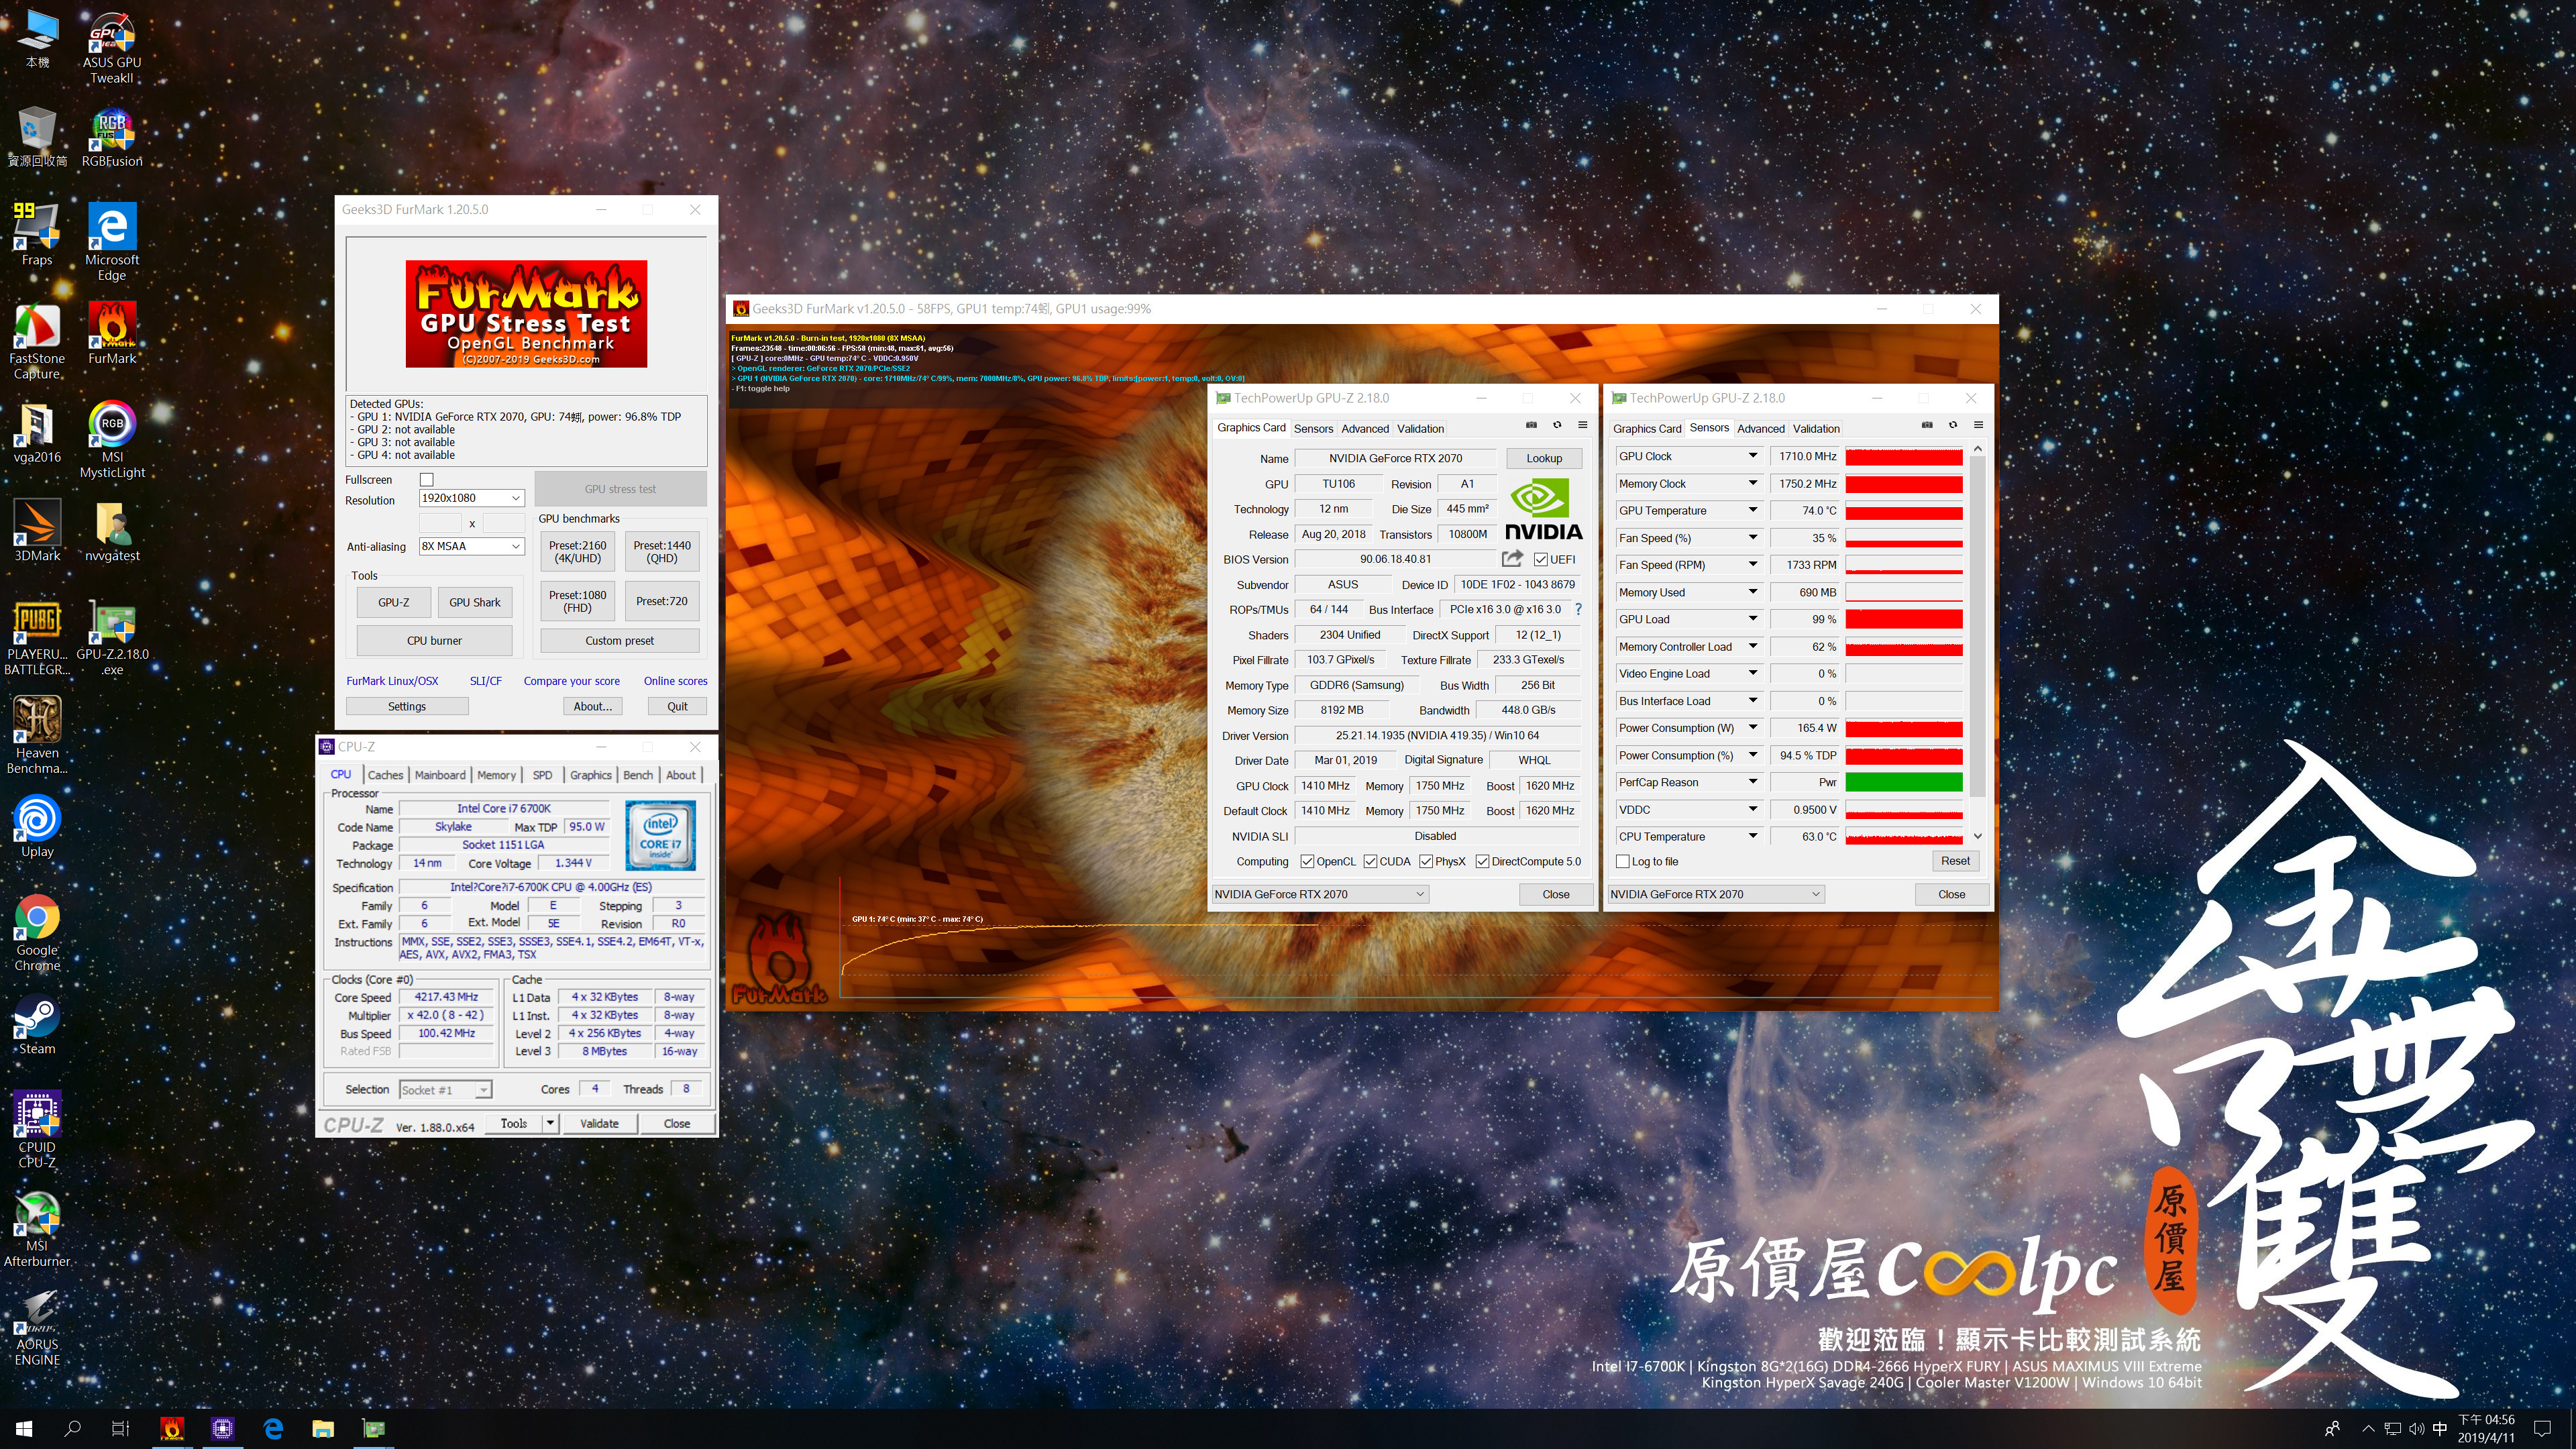Image resolution: width=2576 pixels, height=1449 pixels.
Task: Click FurMark CPU burner button
Action: [x=434, y=641]
